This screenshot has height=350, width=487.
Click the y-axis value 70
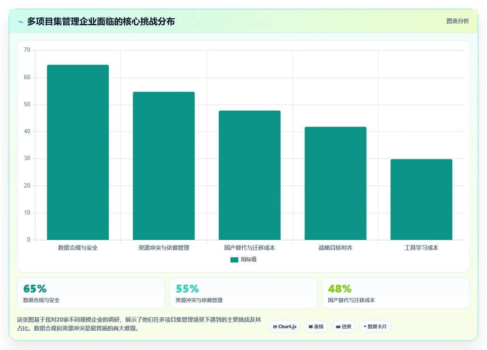coord(27,50)
